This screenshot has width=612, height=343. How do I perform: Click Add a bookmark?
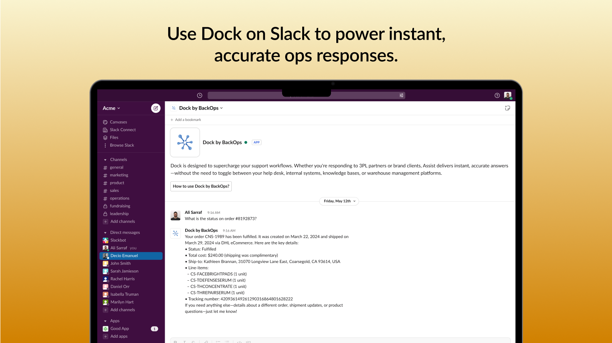coord(186,120)
